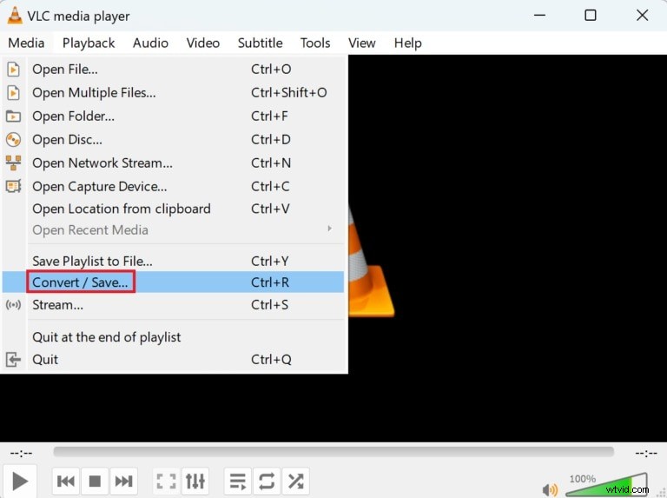
Task: Expand Open Recent Media submenu arrow
Action: (330, 229)
